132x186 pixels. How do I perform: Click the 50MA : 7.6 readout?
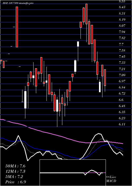15,166
